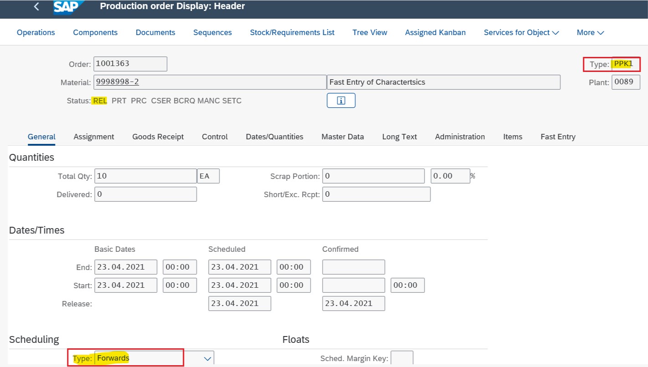The width and height of the screenshot is (648, 367).
Task: Click the Sched. Margin Key field
Action: pyautogui.click(x=402, y=358)
